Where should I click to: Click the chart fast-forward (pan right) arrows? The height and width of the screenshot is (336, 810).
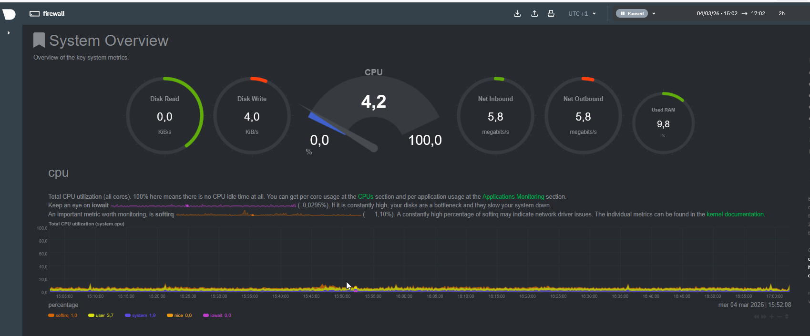[x=764, y=316]
